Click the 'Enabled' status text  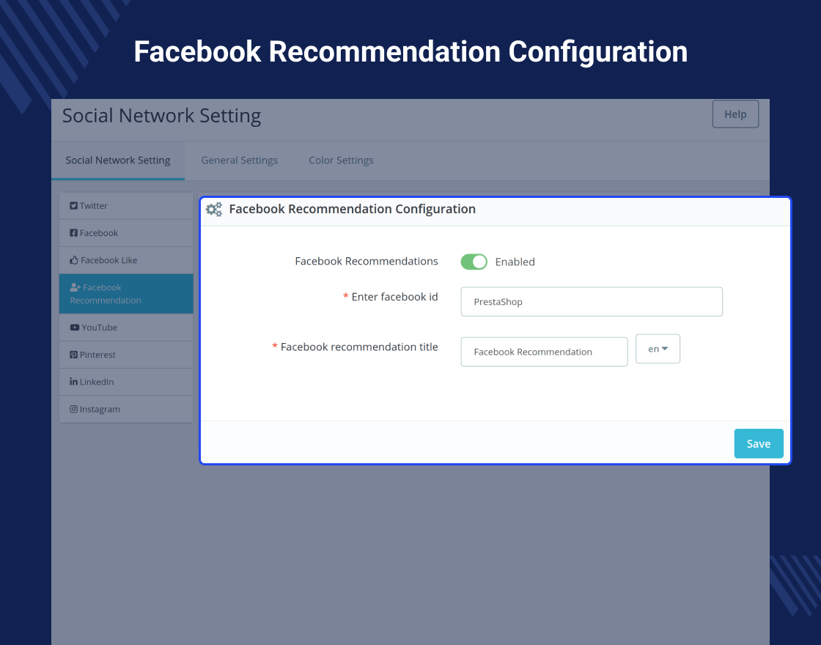point(515,262)
